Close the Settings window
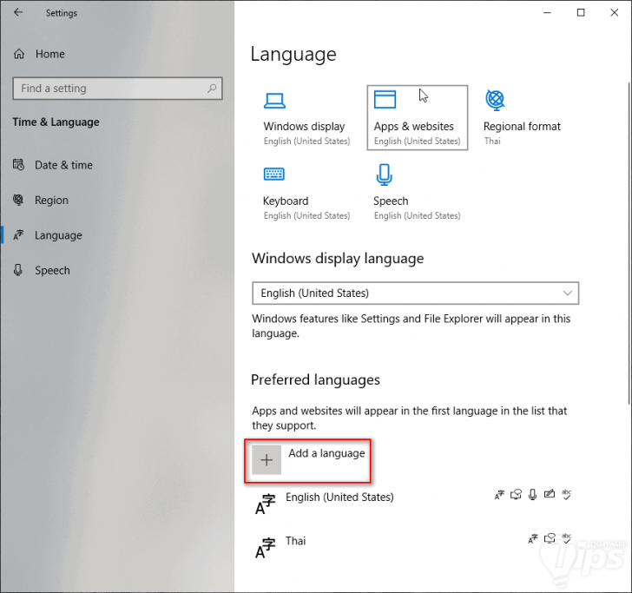632x593 pixels. pos(615,13)
